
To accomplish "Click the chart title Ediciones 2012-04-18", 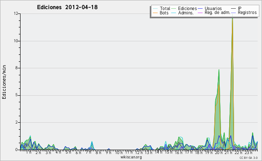I will coord(67,7).
